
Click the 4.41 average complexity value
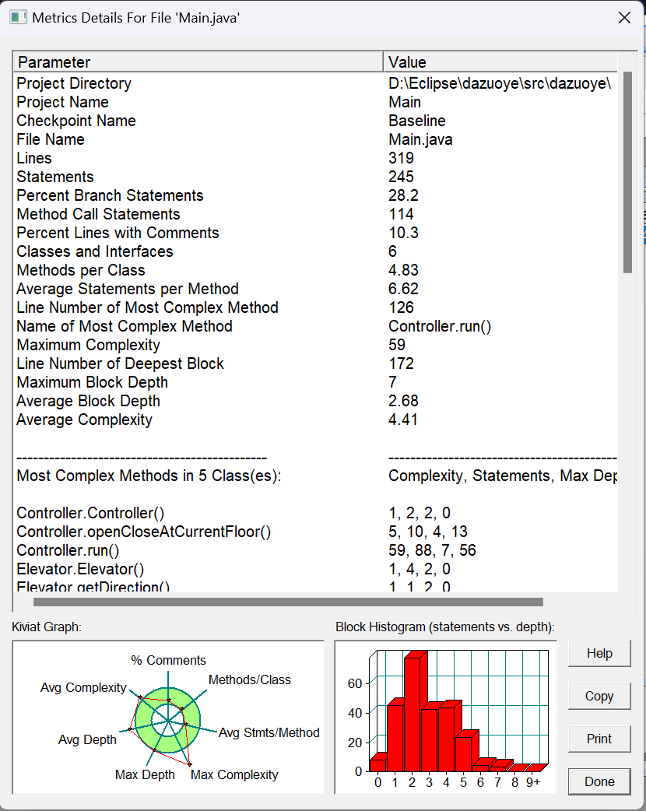point(403,420)
